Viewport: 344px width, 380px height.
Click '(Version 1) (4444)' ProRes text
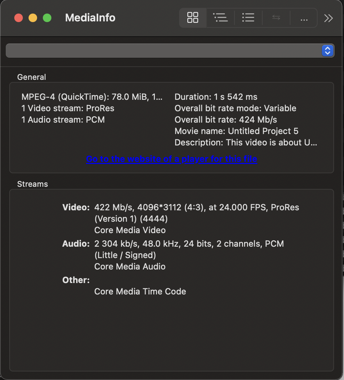click(x=131, y=219)
